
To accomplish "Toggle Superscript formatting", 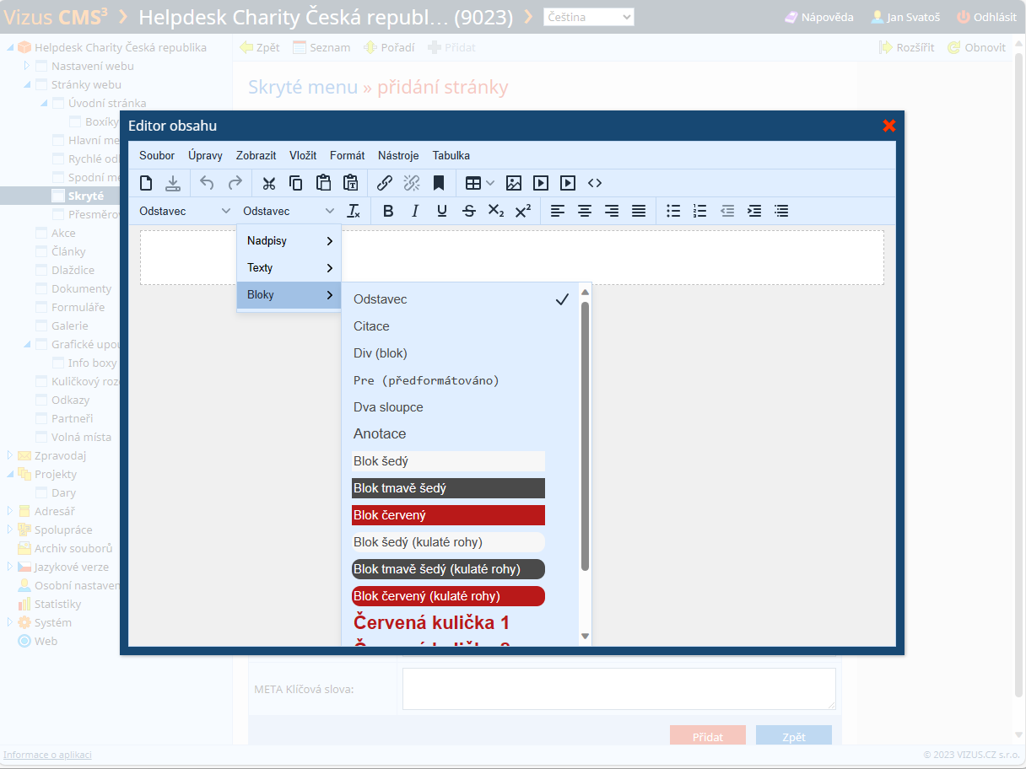I will point(523,211).
